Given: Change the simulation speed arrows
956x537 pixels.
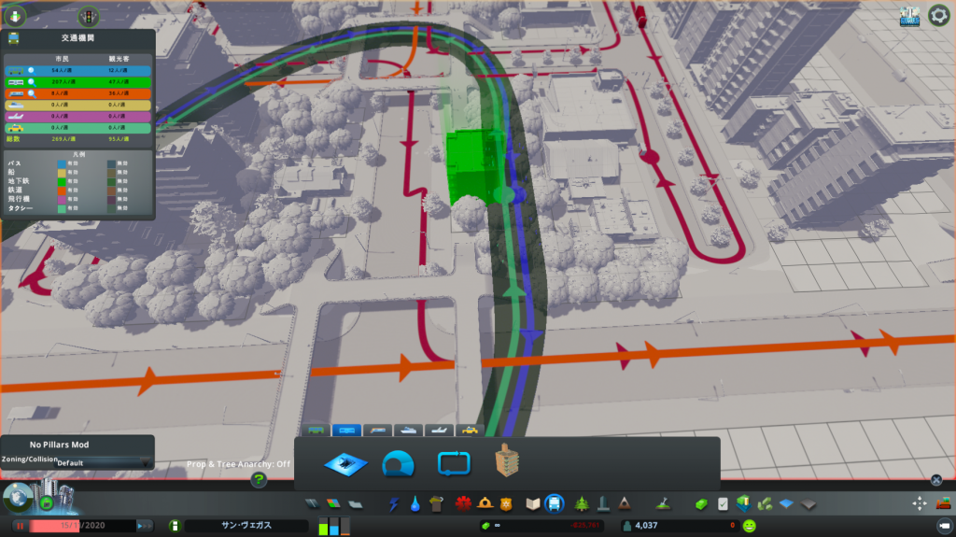Looking at the screenshot, I should pyautogui.click(x=144, y=526).
